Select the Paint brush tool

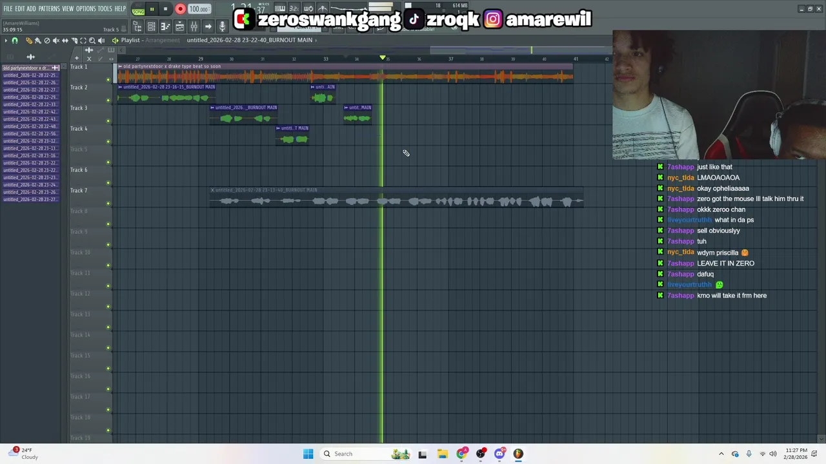(x=38, y=41)
